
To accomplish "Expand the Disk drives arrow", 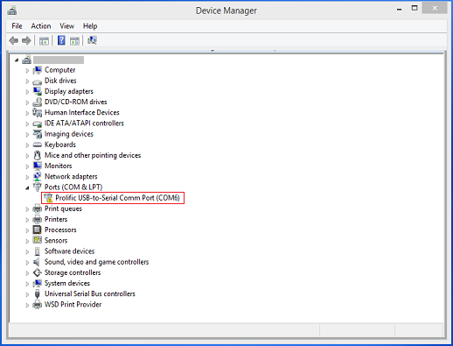I will click(x=27, y=81).
